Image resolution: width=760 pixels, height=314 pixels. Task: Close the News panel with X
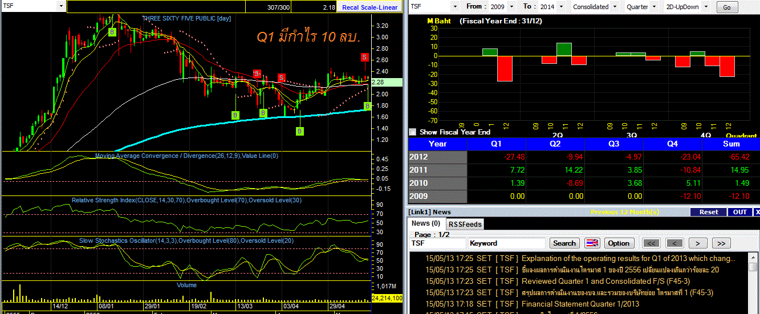(757, 212)
